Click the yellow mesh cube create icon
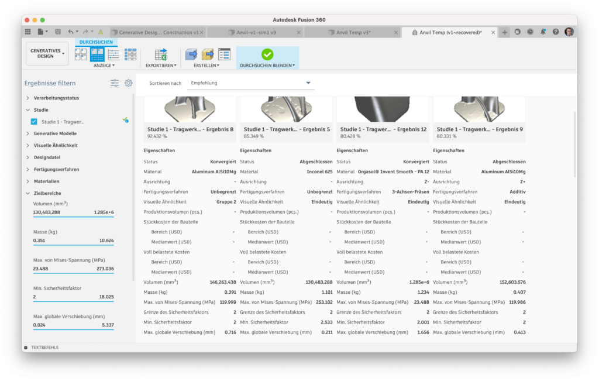This screenshot has width=599, height=381. [208, 54]
